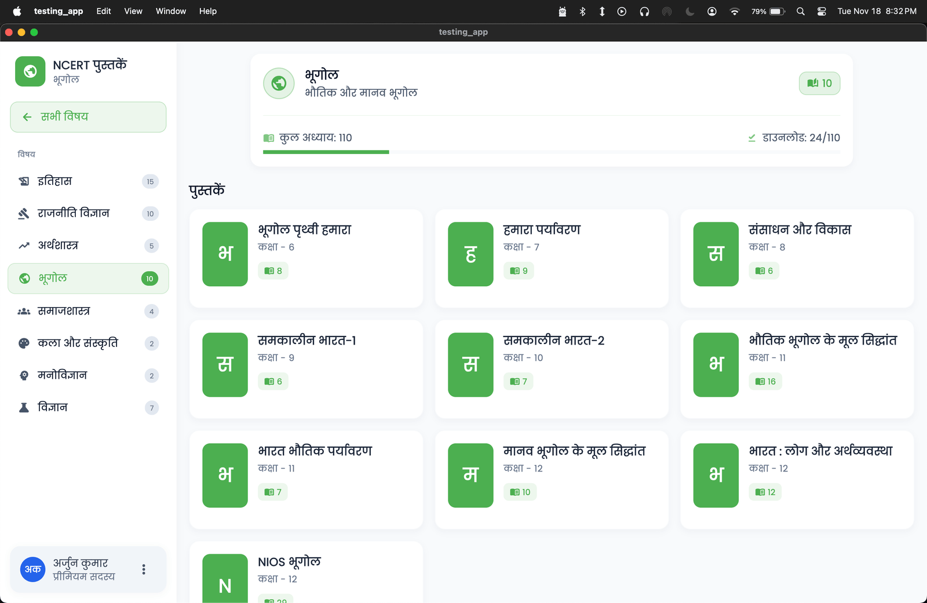Click the chapter count badge 12

[765, 492]
